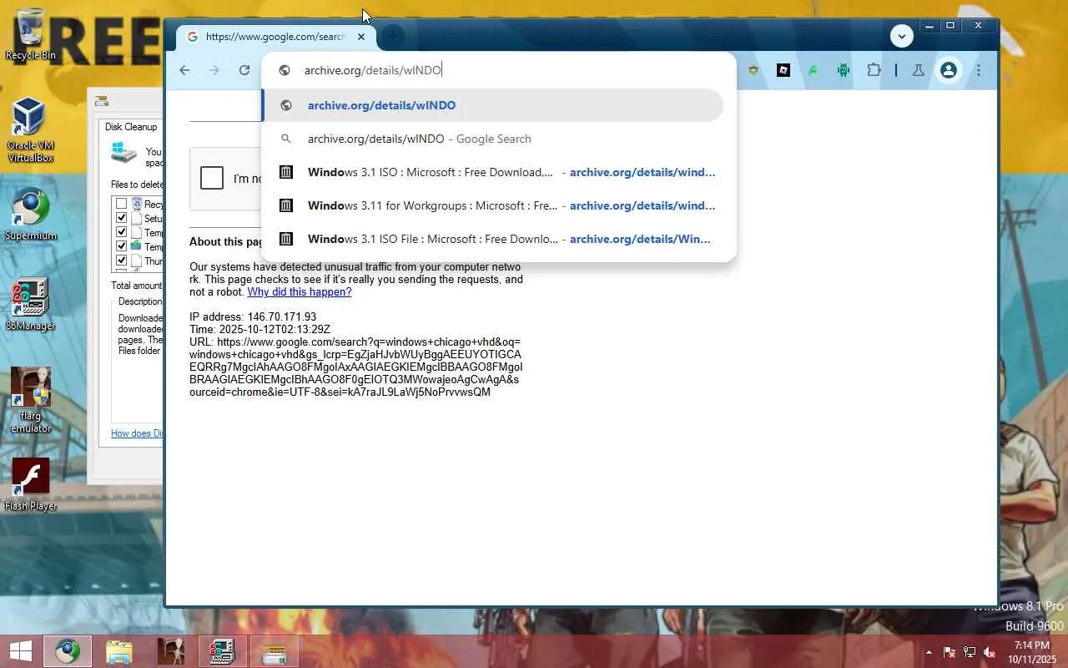This screenshot has width=1068, height=668.
Task: Uncheck the second Temp entry checkbox in Disk Cleanup
Action: tap(122, 246)
